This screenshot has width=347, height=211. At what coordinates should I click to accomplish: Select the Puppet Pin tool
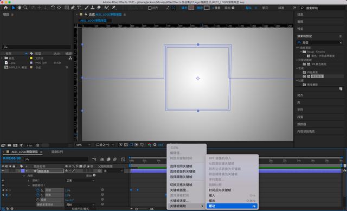point(114,8)
